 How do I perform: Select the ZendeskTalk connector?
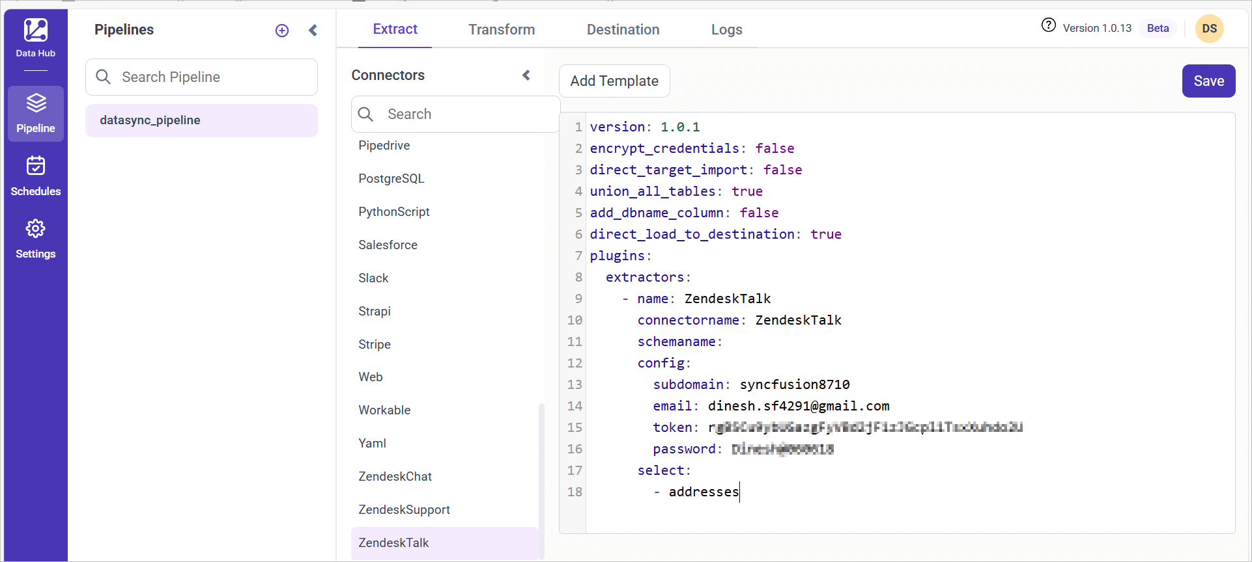coord(445,543)
